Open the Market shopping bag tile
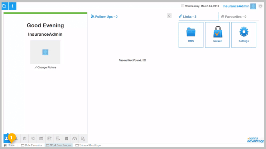This screenshot has width=266, height=149. (x=217, y=35)
